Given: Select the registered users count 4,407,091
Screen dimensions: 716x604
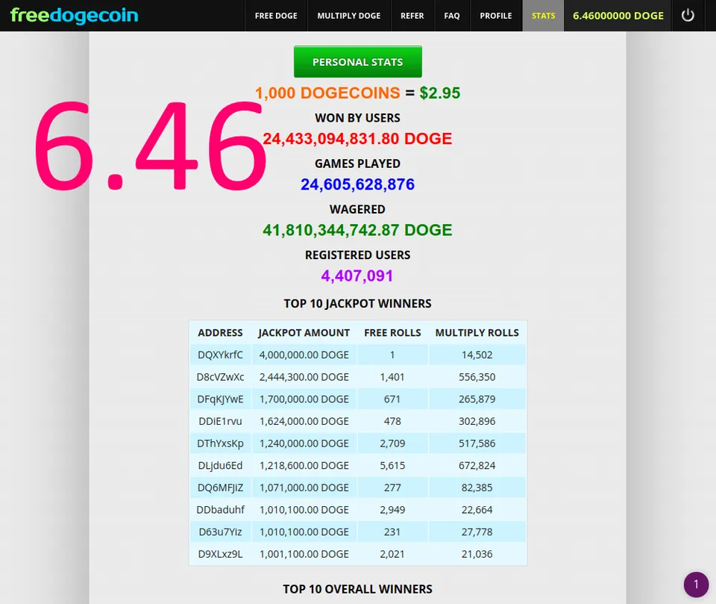Looking at the screenshot, I should (x=357, y=275).
